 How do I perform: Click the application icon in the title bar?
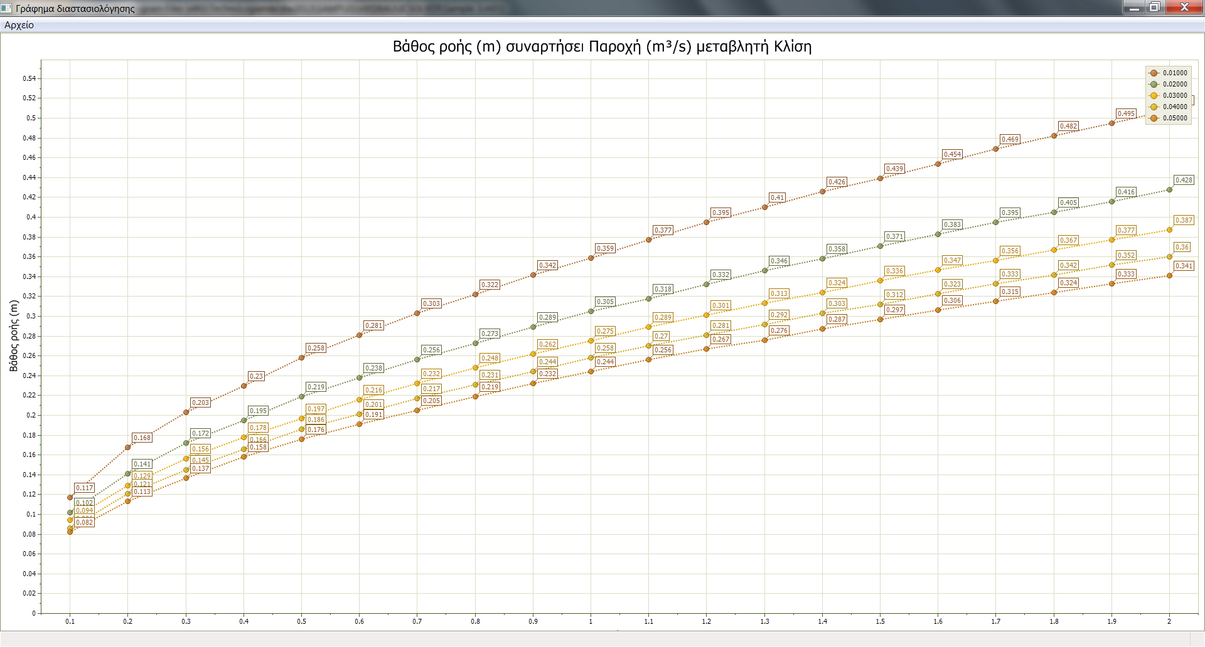click(6, 8)
